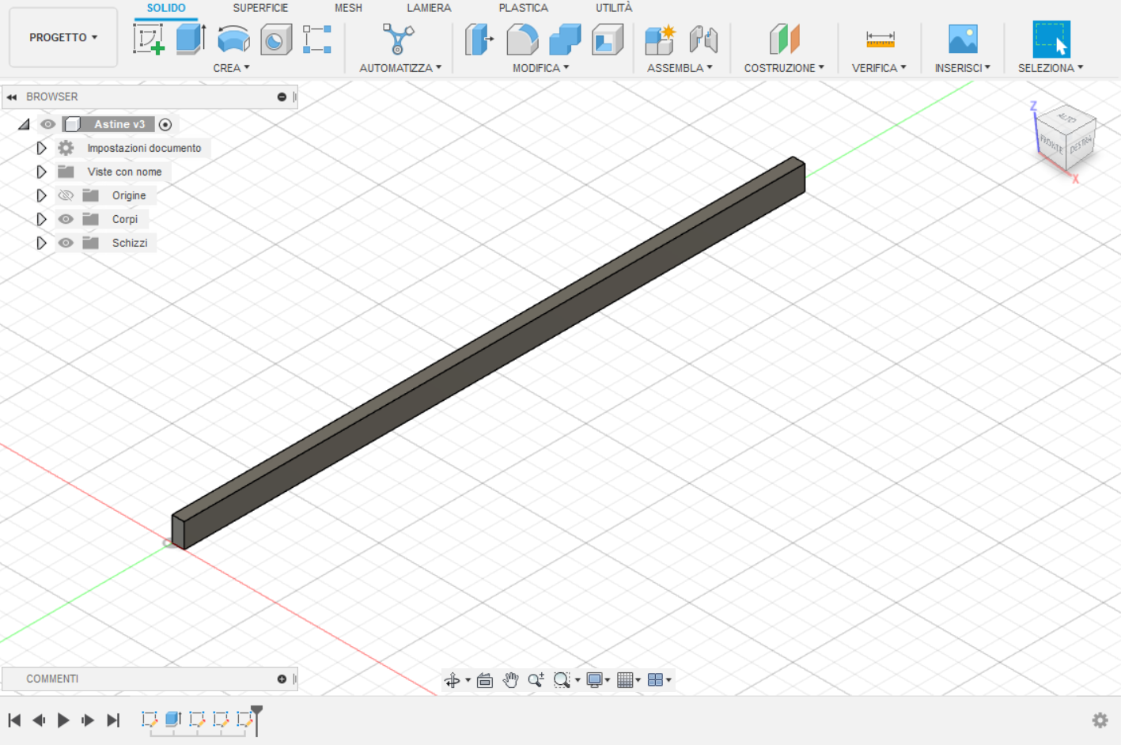Create a new component via Assembla icon
1121x745 pixels.
coord(660,39)
